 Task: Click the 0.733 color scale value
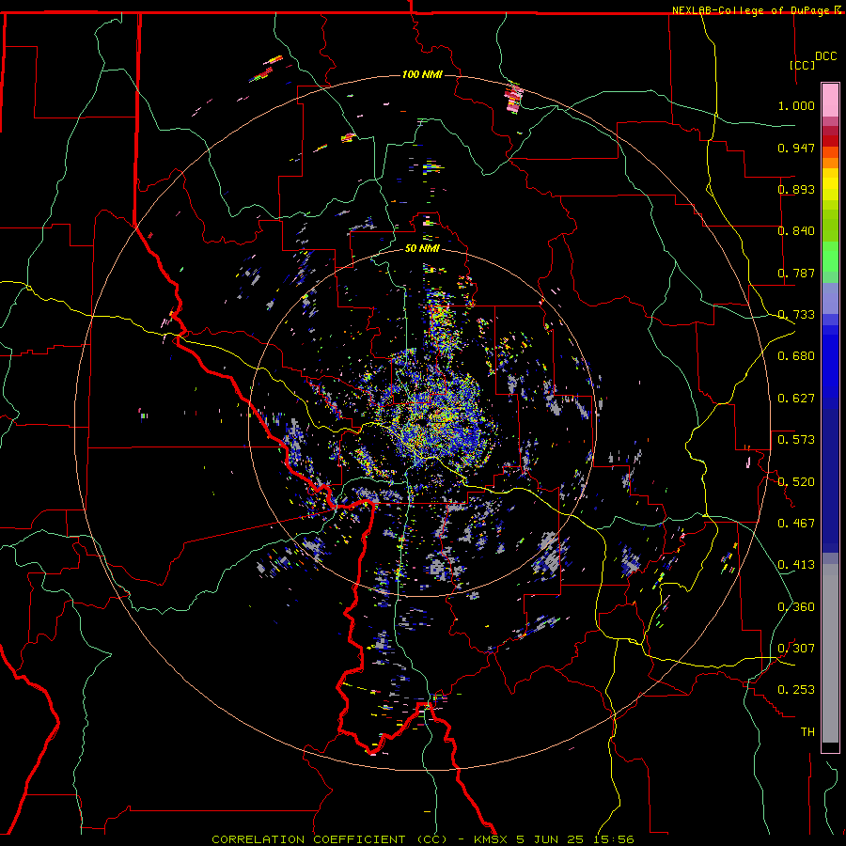[x=796, y=315]
